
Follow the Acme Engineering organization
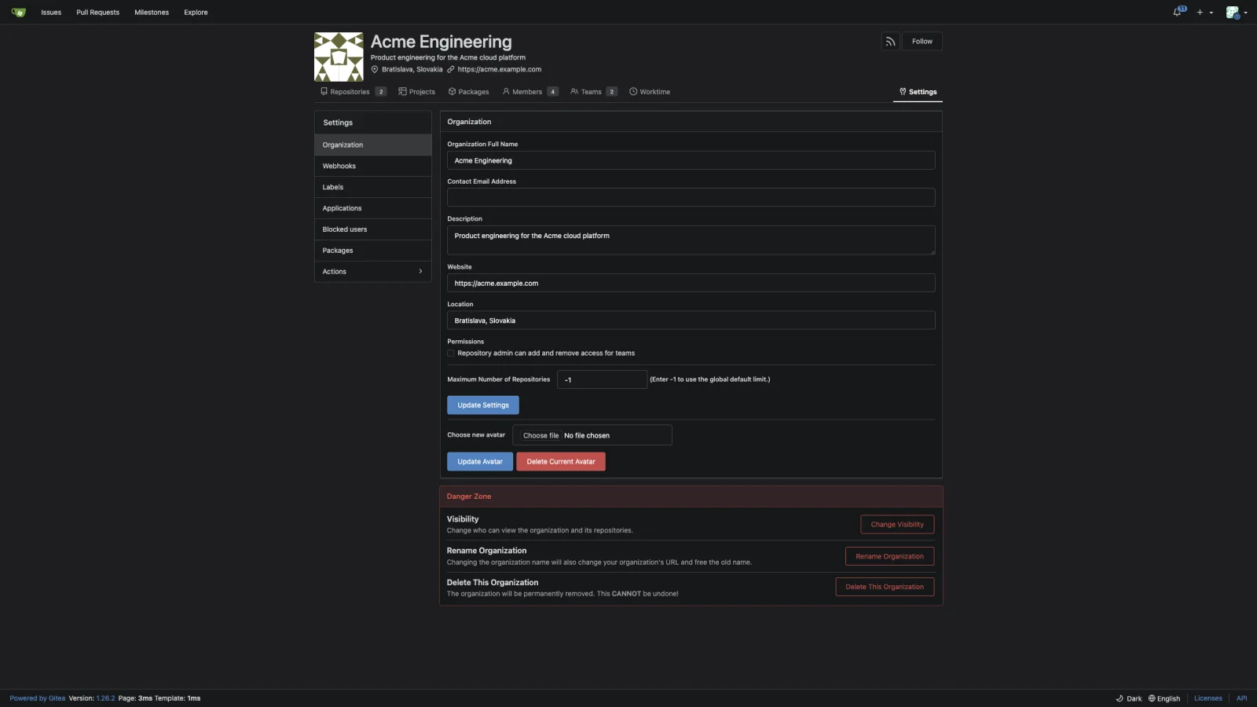[x=922, y=42]
